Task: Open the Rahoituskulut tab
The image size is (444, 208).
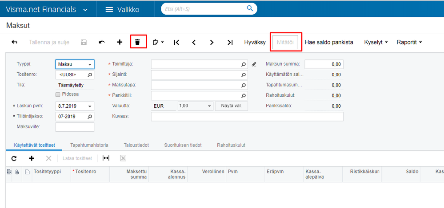Action: [231, 145]
